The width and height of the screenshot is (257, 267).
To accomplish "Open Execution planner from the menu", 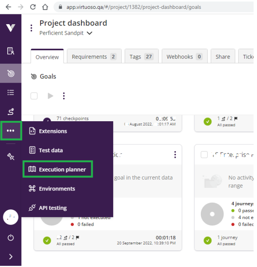I will point(58,169).
